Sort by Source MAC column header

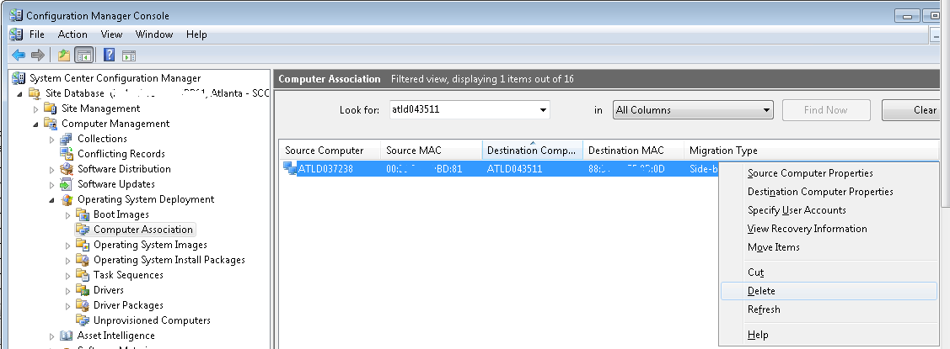tap(432, 151)
